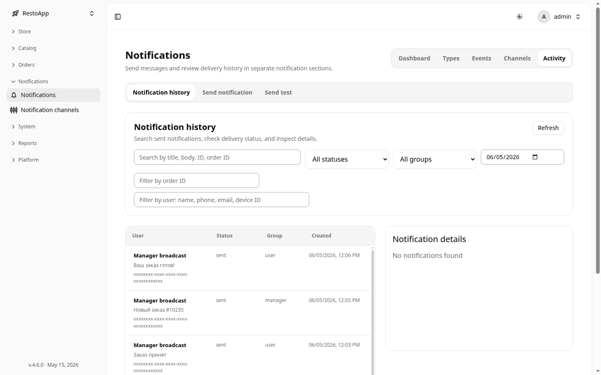Open the All groups dropdown

pos(434,159)
